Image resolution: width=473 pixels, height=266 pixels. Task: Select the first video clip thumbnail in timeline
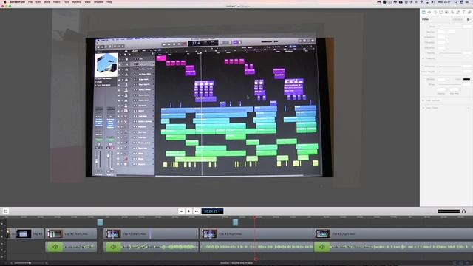(x=24, y=233)
